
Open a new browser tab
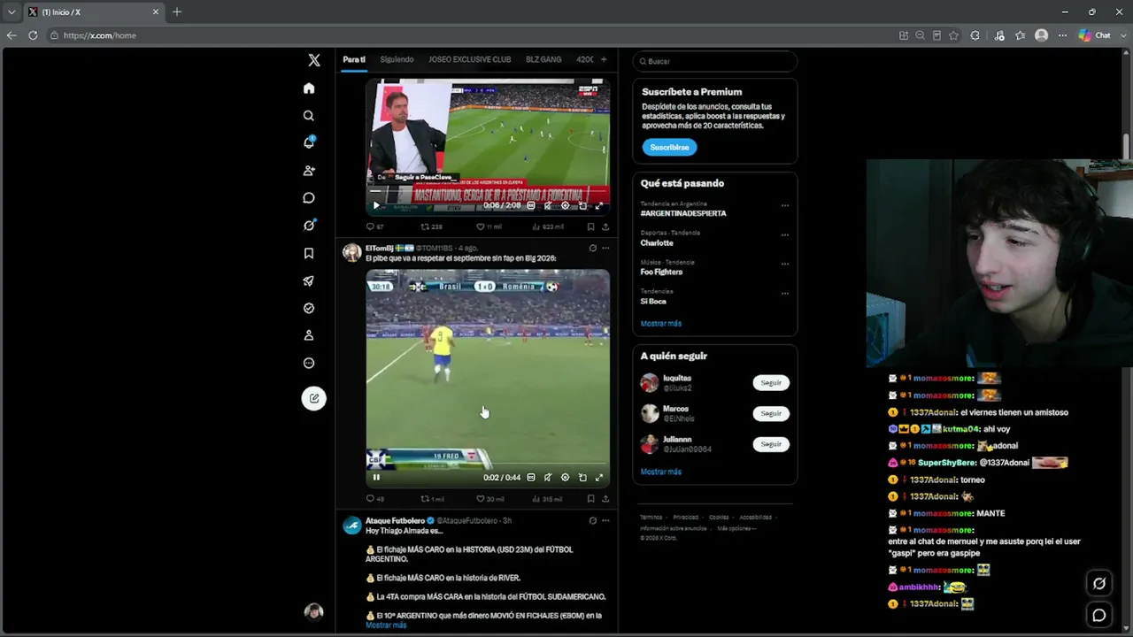pyautogui.click(x=177, y=12)
